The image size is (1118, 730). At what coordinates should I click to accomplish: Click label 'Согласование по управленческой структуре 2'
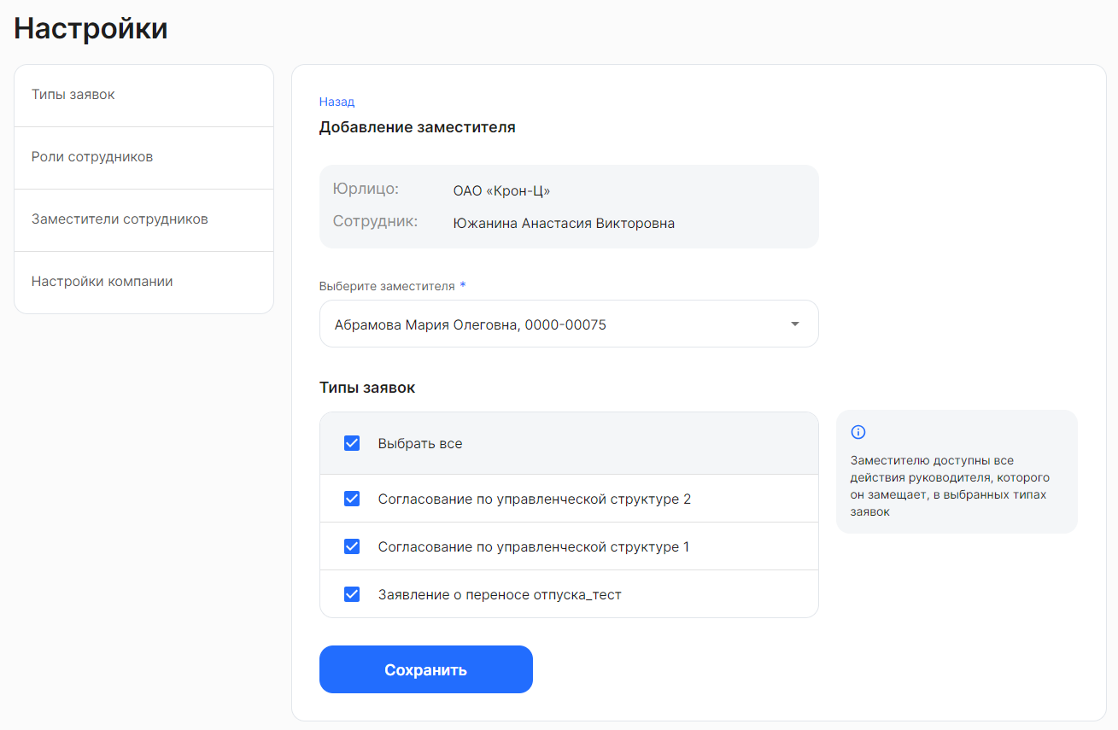(x=535, y=499)
